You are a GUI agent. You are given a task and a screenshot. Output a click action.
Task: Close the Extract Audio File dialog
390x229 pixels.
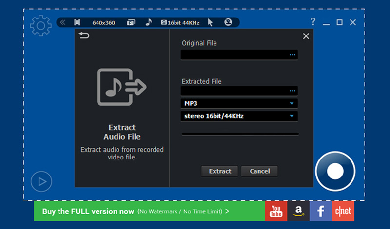306,36
